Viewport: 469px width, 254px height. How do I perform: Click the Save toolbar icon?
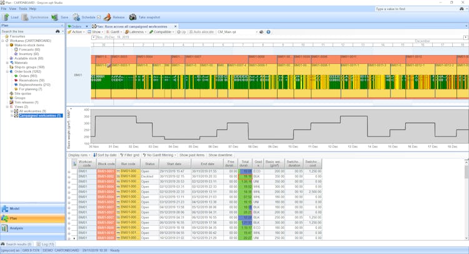[x=54, y=18]
